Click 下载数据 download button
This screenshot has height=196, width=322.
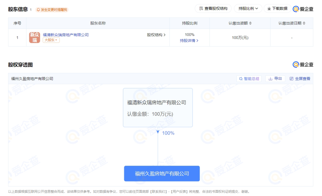277,9
